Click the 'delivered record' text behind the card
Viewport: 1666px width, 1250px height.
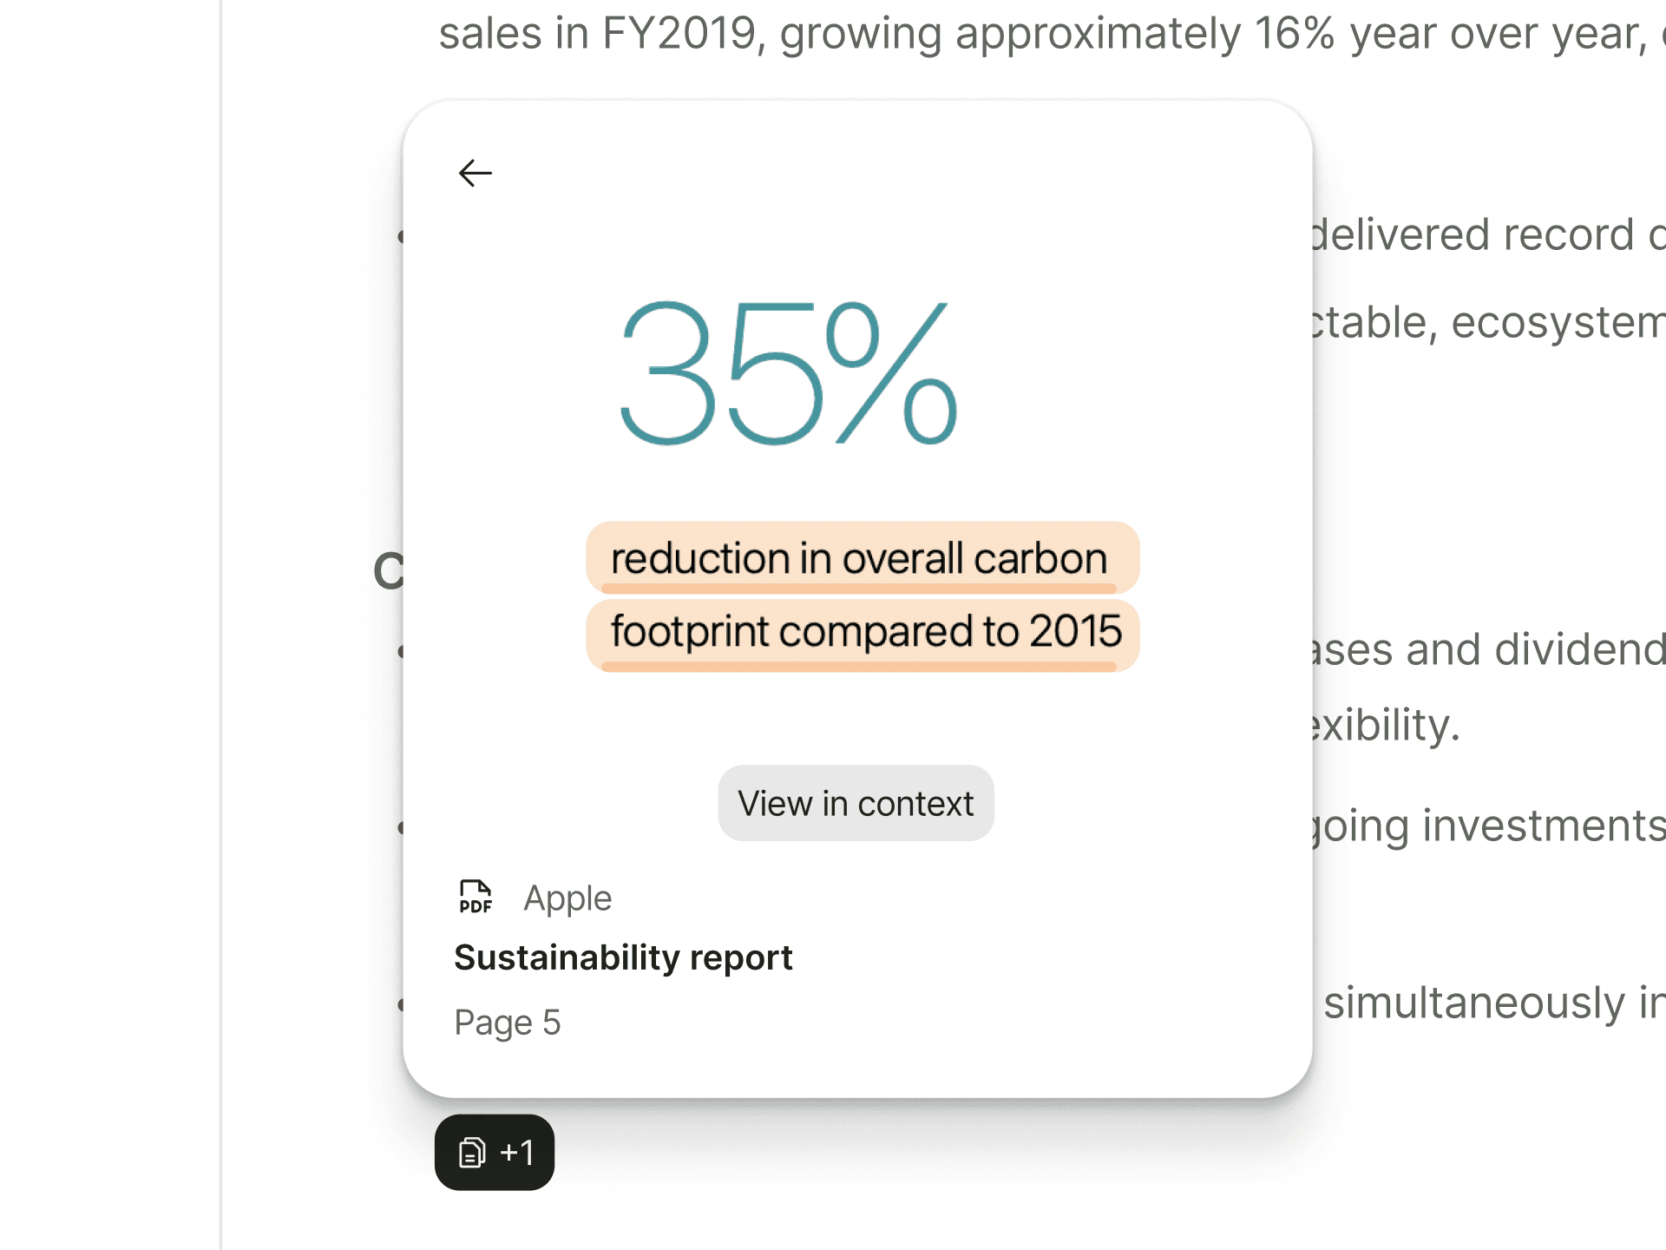[1484, 235]
